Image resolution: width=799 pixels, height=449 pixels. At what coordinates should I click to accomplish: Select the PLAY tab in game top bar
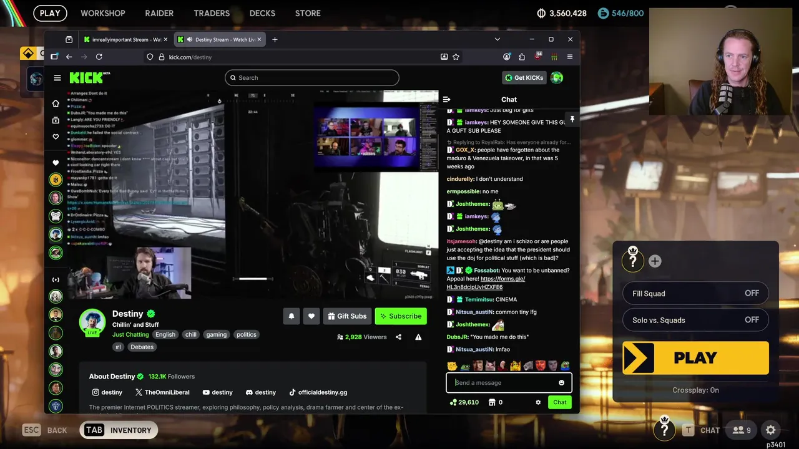[x=50, y=13]
